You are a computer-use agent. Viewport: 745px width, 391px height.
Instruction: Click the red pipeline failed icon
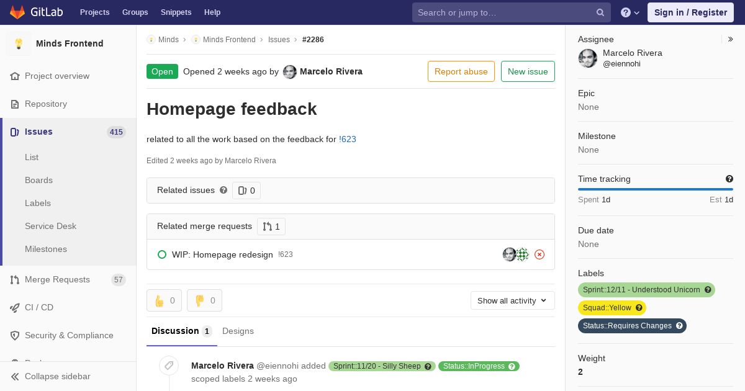pos(540,254)
